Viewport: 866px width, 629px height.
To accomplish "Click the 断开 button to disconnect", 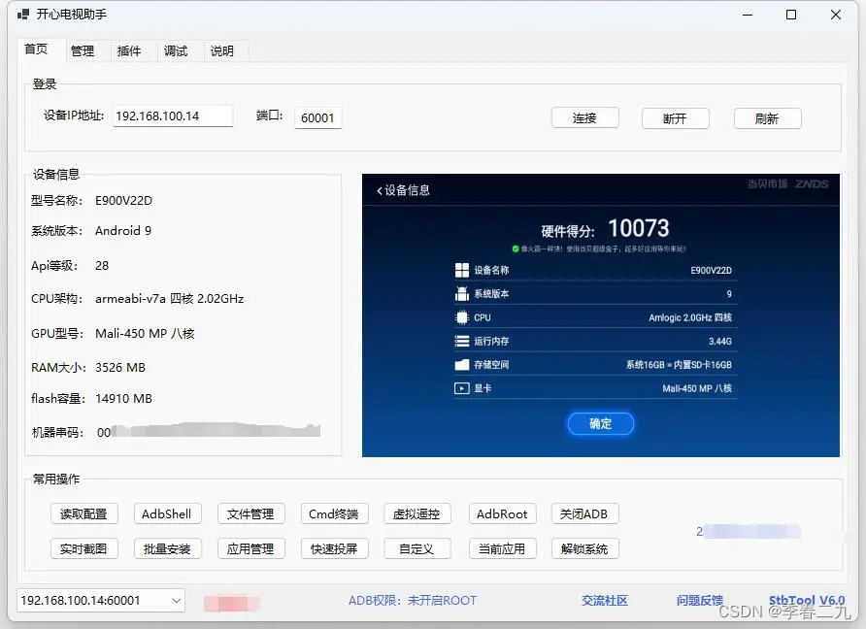I will (676, 117).
